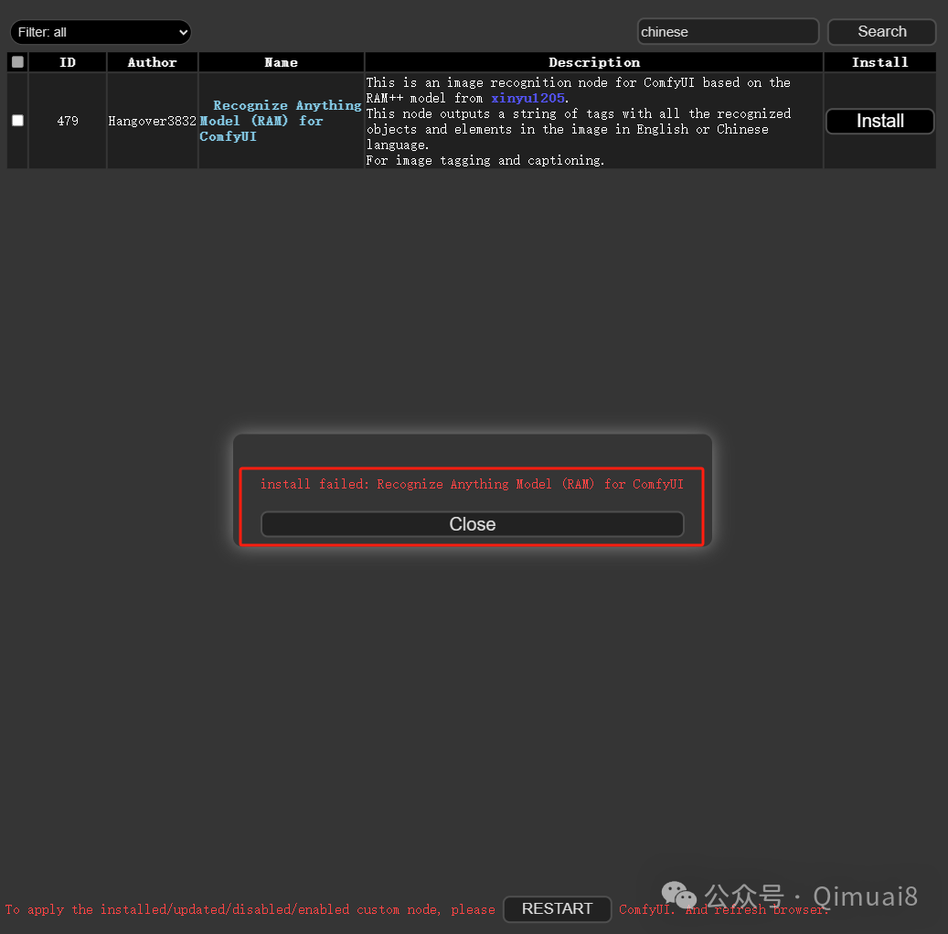Open the xinyu1205 link in description
Viewport: 948px width, 934px height.
527,98
